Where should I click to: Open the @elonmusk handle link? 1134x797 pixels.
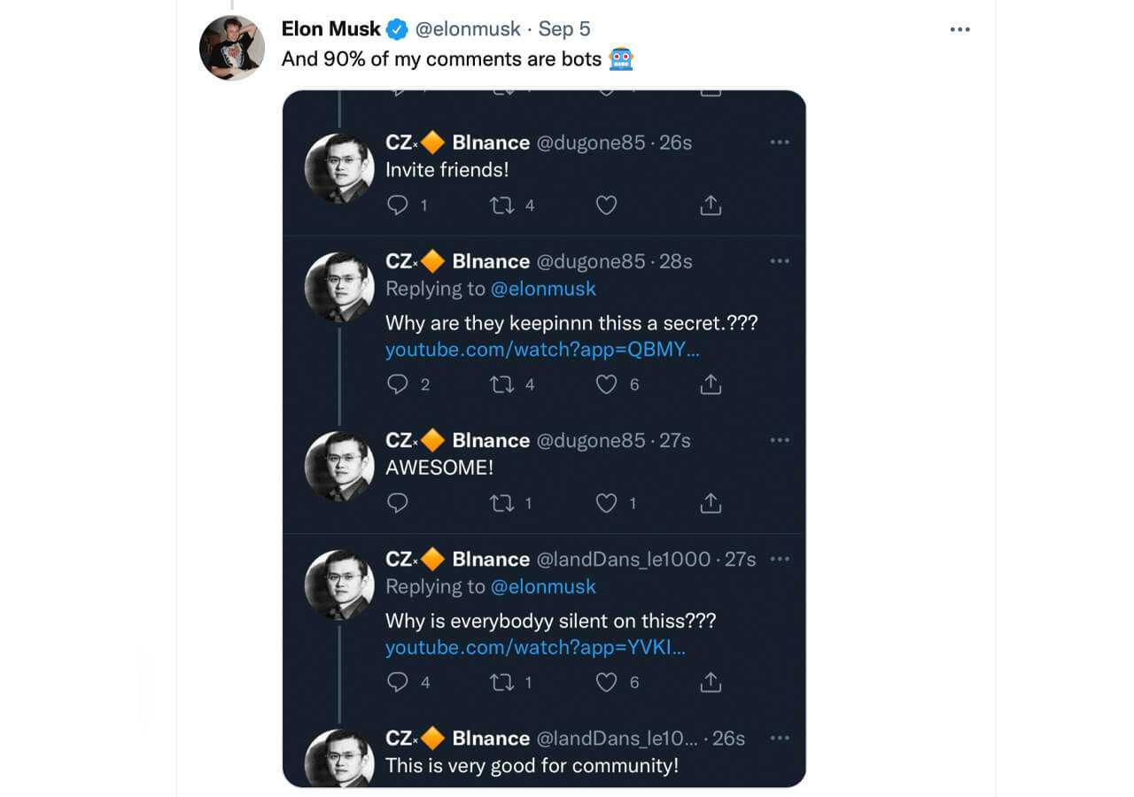[468, 29]
